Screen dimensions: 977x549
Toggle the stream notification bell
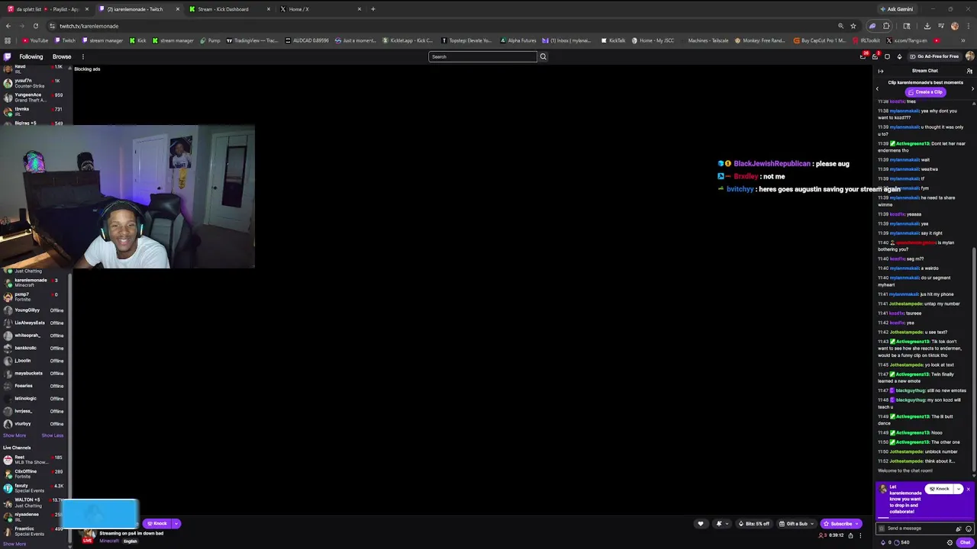718,524
